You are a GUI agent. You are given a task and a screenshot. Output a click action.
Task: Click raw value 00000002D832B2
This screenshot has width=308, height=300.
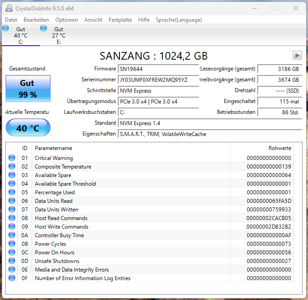pos(269,227)
